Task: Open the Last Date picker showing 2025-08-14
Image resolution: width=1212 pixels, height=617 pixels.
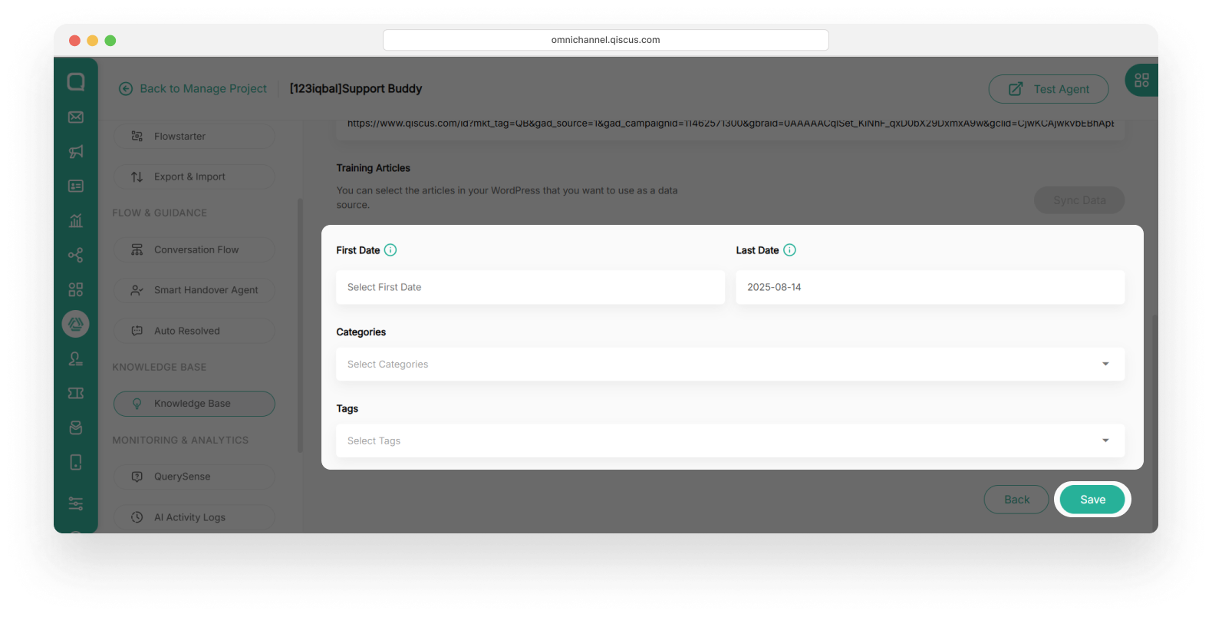Action: click(x=930, y=287)
